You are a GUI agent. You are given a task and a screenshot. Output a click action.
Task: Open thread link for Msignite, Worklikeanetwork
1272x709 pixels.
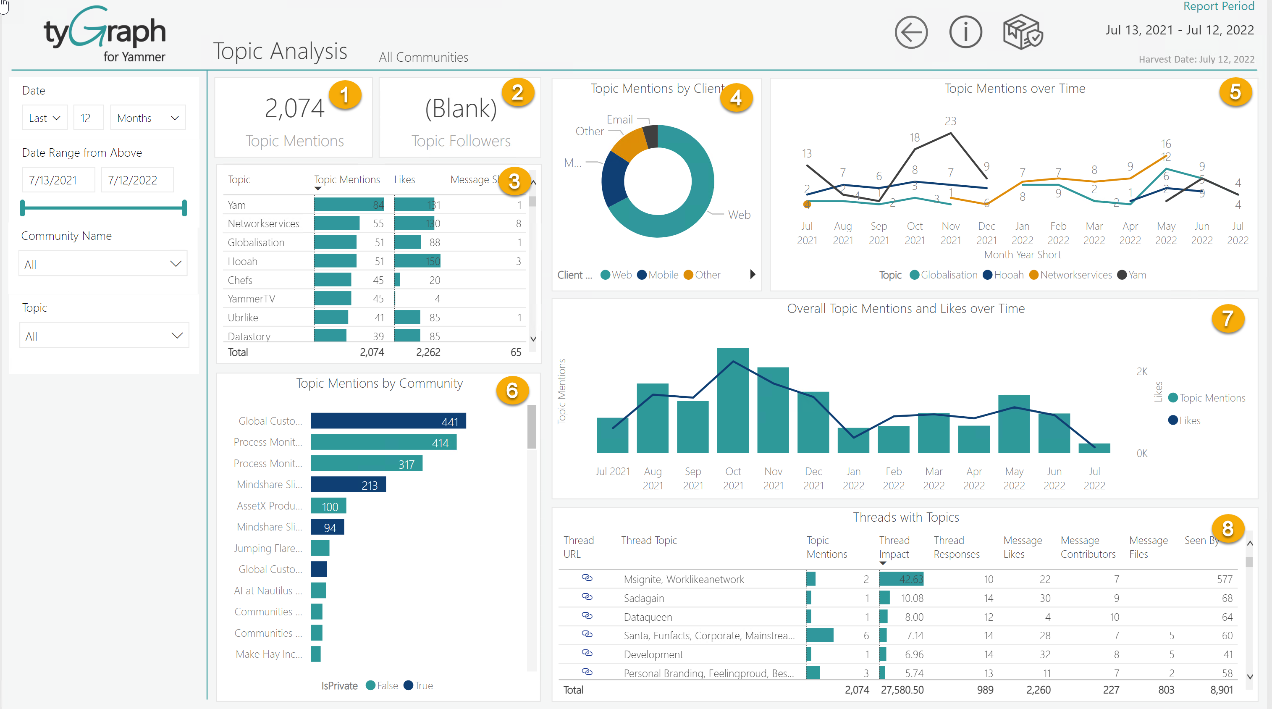[x=587, y=579]
